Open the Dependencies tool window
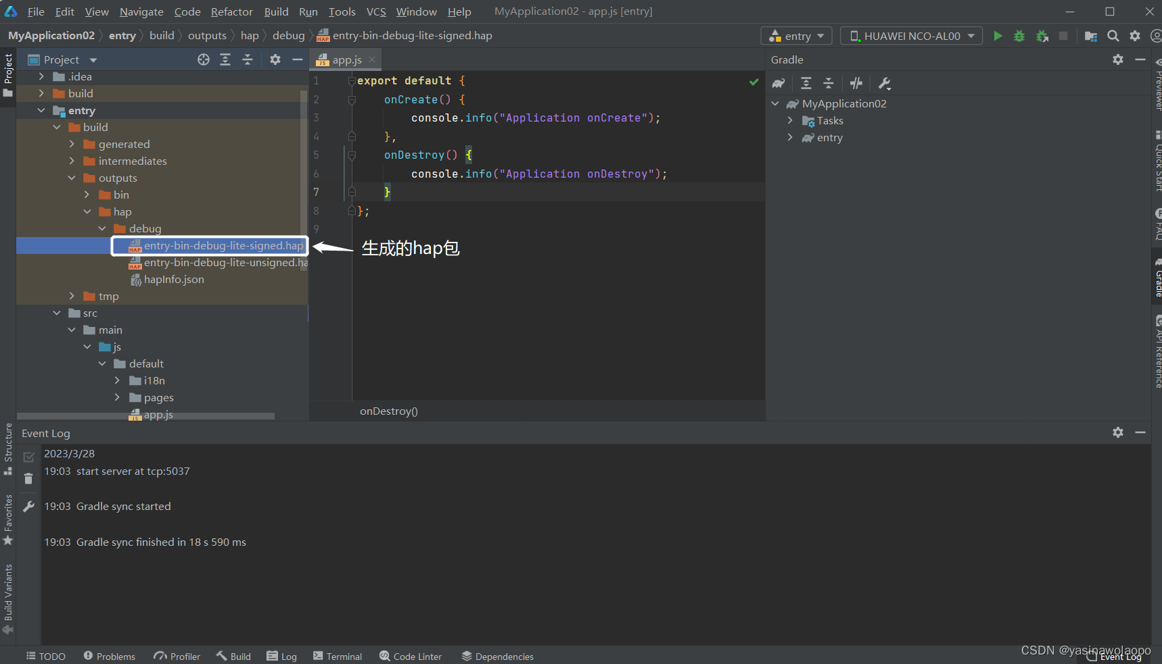The image size is (1162, 664). 498,656
